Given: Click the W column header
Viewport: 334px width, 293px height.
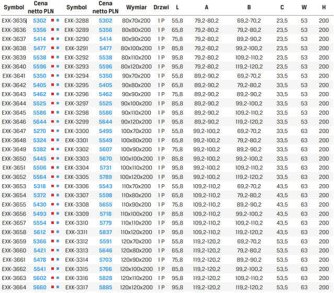Looking at the screenshot, I should point(304,7).
